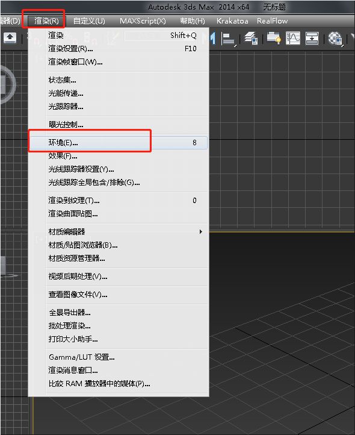Open the Material Editor sphere icon
Viewport: 355px width, 435px height.
pyautogui.click(x=335, y=39)
